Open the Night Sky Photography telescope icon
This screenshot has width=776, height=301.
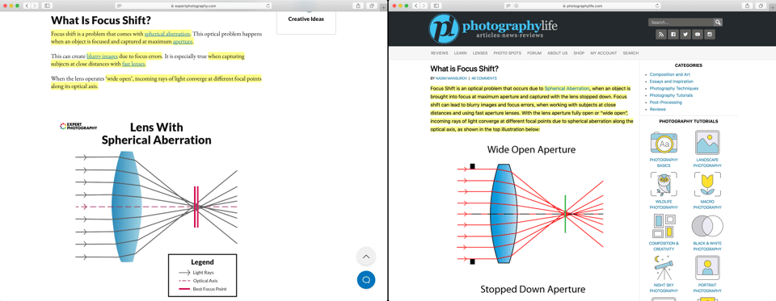tap(664, 269)
